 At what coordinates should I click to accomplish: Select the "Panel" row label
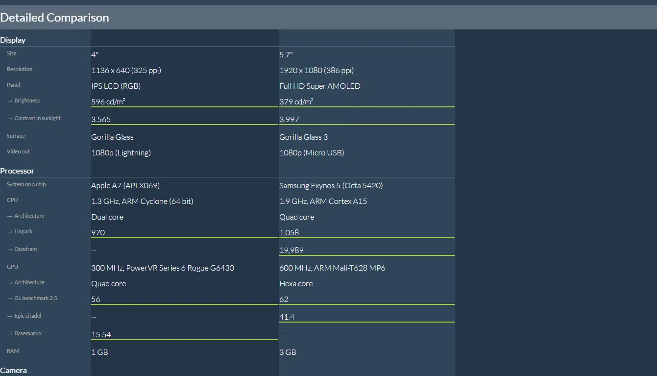[13, 85]
